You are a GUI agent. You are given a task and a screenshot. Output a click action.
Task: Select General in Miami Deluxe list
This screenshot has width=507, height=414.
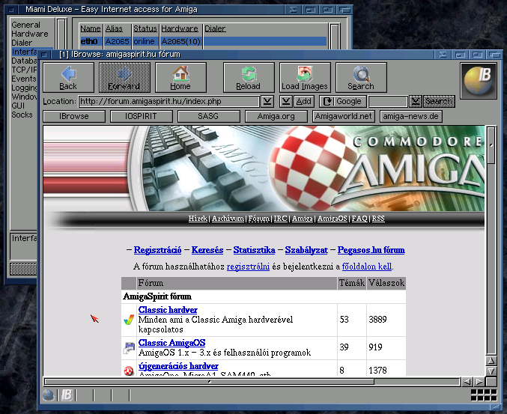click(25, 25)
